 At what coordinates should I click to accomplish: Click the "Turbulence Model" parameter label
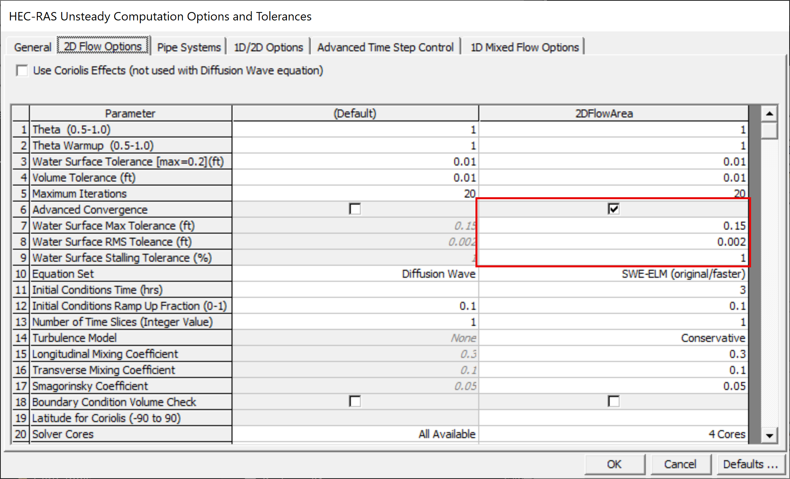(75, 338)
